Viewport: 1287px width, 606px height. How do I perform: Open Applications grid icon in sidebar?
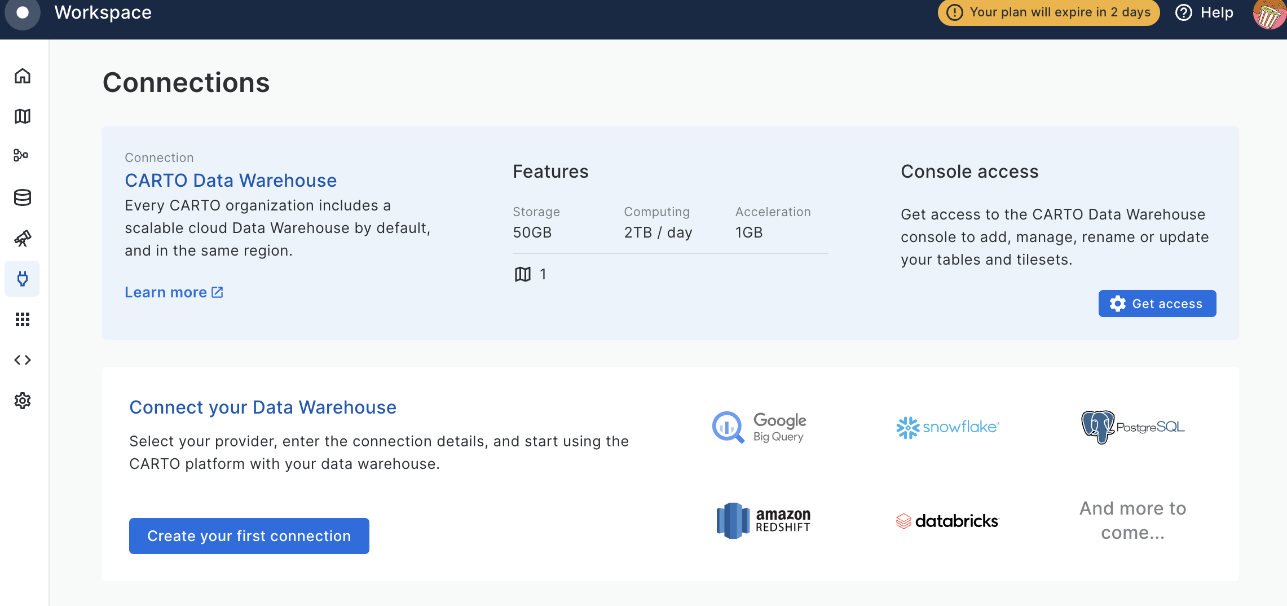pyautogui.click(x=23, y=319)
